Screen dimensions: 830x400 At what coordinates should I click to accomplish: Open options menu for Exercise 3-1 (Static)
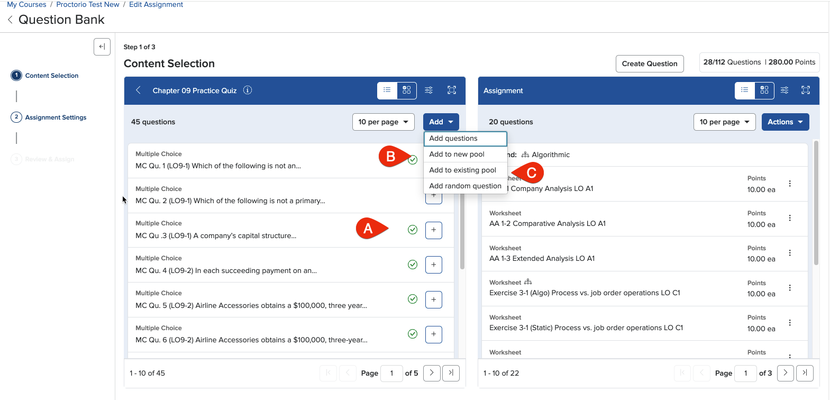790,323
